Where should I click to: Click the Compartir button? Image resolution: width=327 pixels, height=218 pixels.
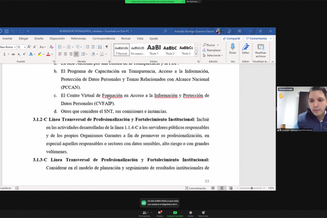tap(232, 39)
